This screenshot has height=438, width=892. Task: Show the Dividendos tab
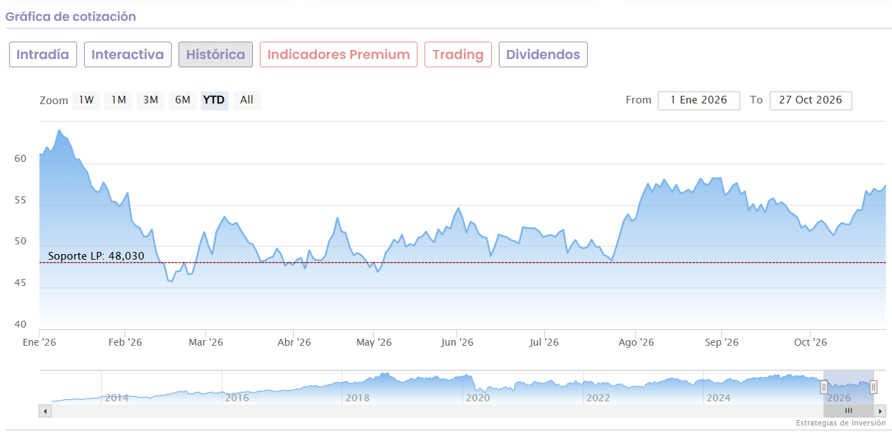543,55
